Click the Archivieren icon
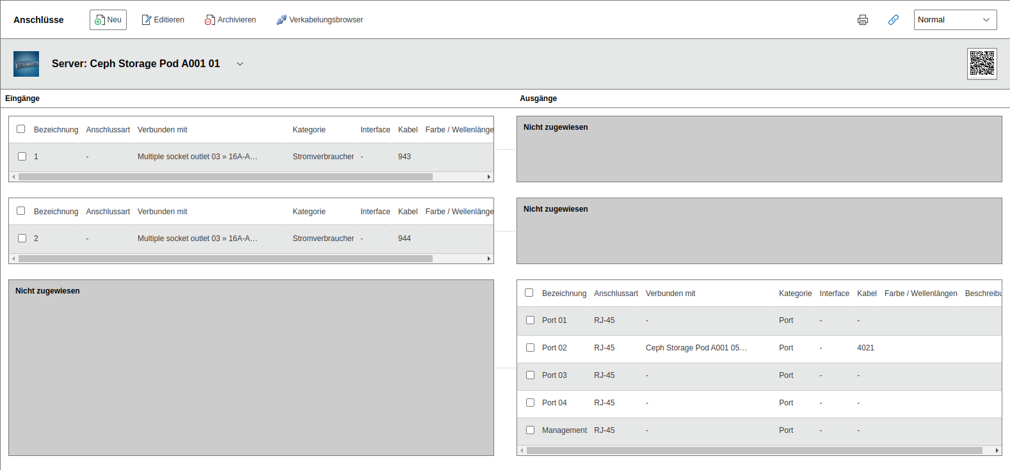The width and height of the screenshot is (1010, 470). (x=209, y=20)
